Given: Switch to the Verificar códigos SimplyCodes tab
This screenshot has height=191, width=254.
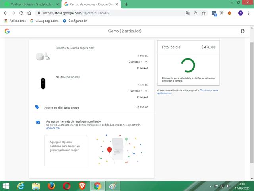Looking at the screenshot, I should [x=31, y=4].
